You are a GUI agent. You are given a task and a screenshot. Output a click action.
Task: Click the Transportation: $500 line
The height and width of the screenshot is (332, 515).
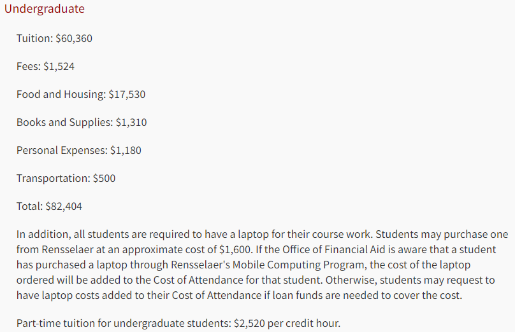[x=66, y=178]
